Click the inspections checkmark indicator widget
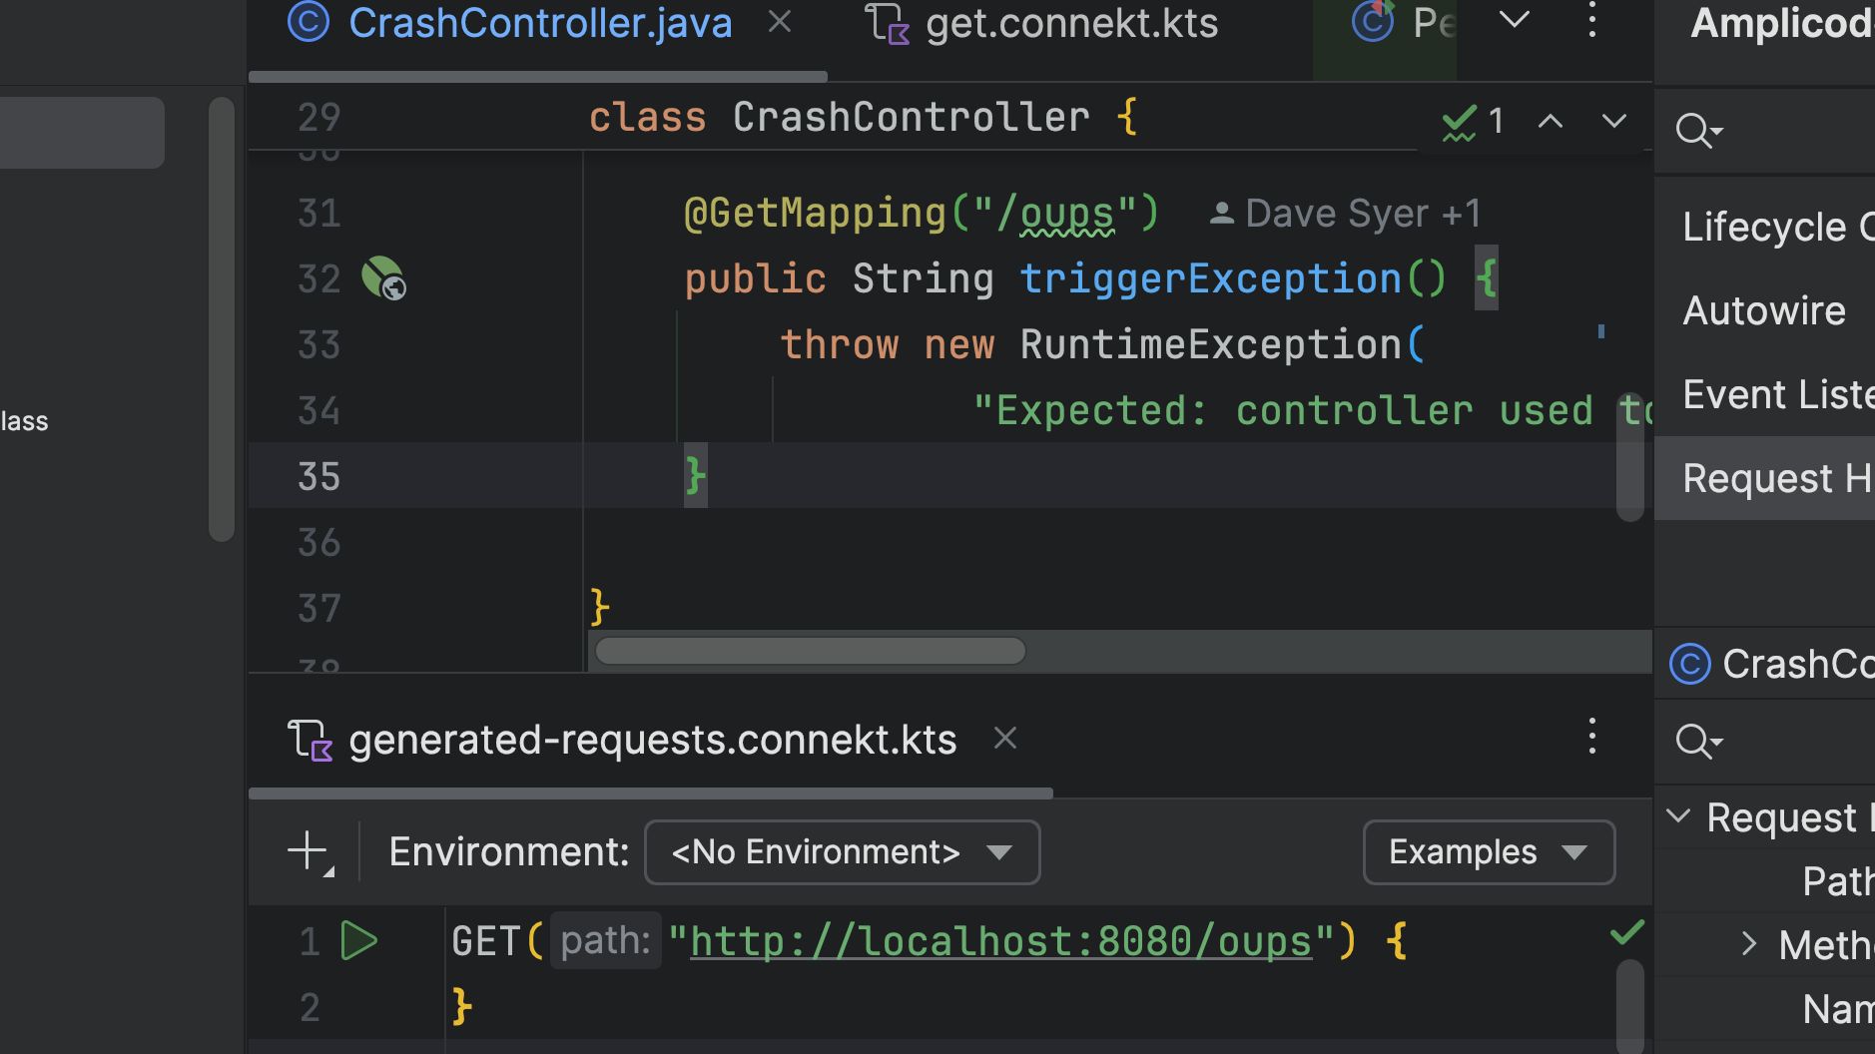The width and height of the screenshot is (1875, 1054). [1473, 122]
